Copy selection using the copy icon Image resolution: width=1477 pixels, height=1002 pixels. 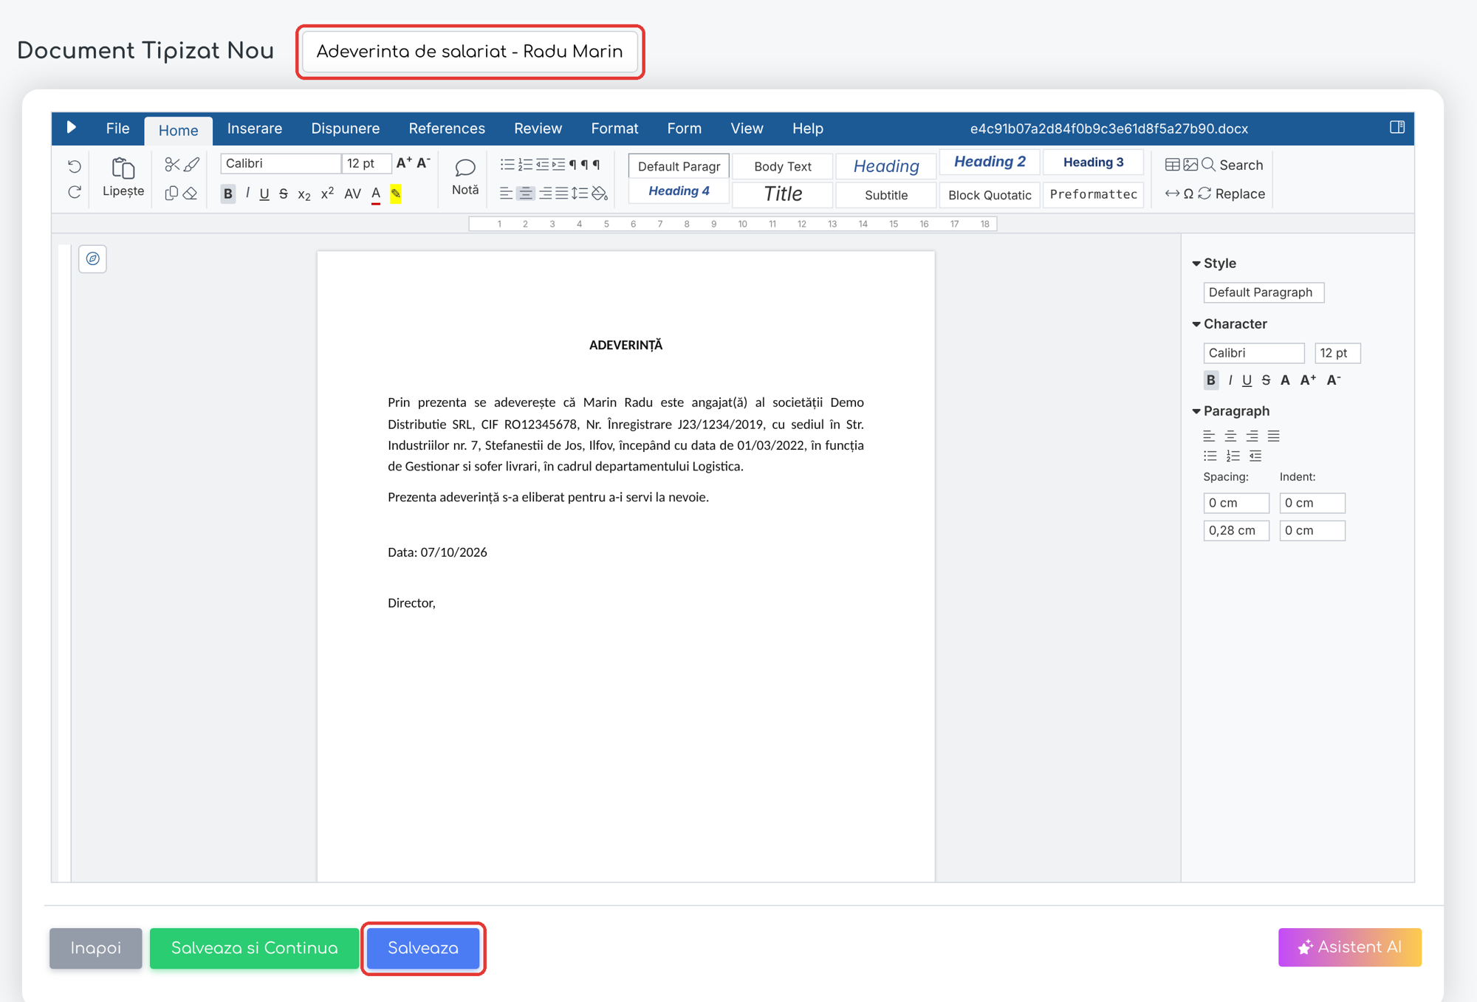[x=171, y=193]
